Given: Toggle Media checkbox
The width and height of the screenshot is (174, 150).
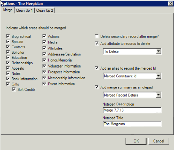Looking at the screenshot, I should (44, 42).
